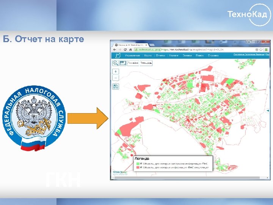Screen dimensions: 273x205
Task: Click the red legend color swatch
Action: [x=138, y=167]
